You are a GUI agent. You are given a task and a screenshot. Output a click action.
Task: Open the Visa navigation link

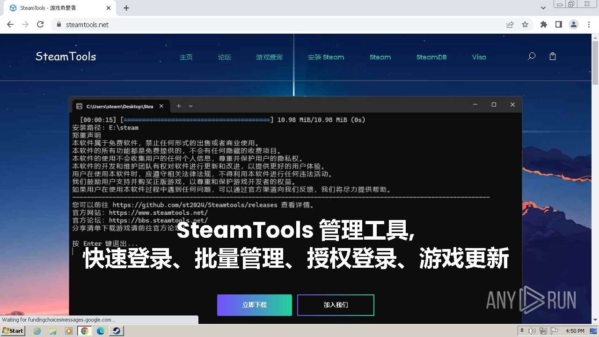479,57
